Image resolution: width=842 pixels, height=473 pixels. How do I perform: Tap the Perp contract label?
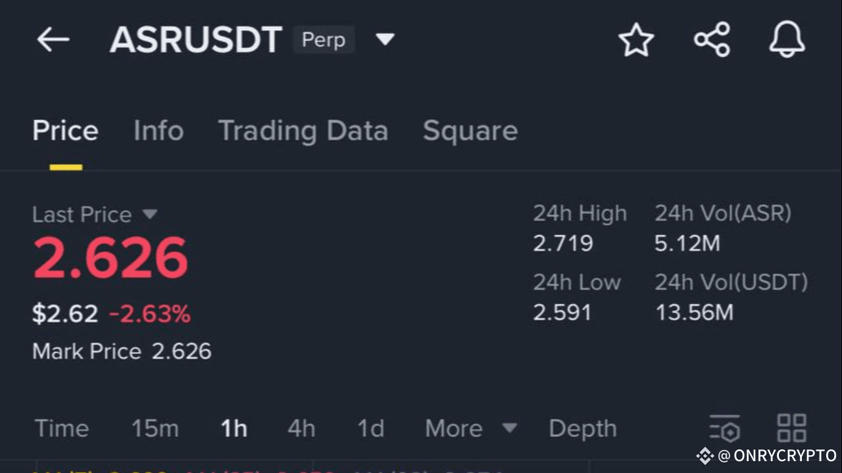(x=324, y=40)
